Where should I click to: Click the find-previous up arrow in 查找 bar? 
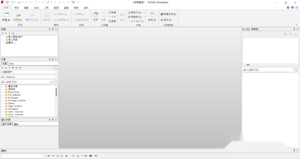58,156
